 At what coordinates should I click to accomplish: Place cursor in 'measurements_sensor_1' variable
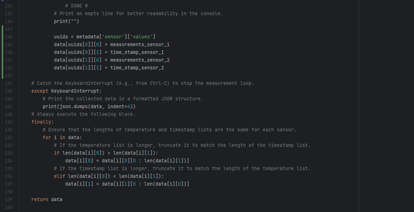140,45
